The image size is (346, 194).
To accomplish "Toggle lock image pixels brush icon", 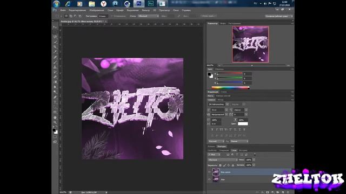I will coord(224,165).
